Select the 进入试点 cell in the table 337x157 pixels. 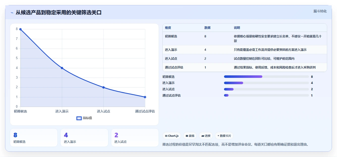pyautogui.click(x=171, y=59)
